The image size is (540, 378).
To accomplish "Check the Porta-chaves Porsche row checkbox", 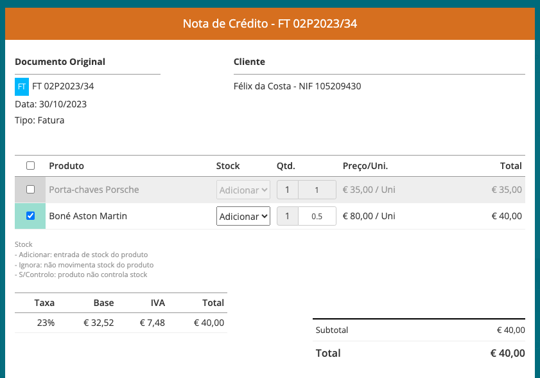I will 30,190.
